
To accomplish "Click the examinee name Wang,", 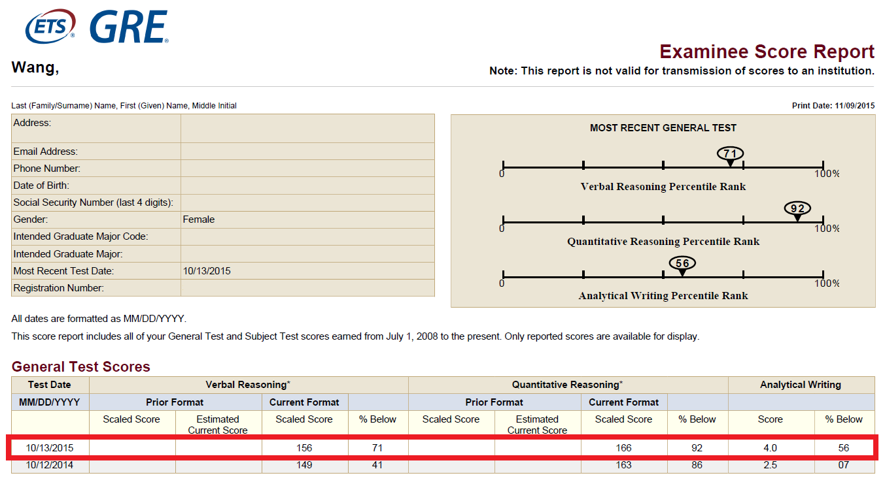I will [x=35, y=67].
